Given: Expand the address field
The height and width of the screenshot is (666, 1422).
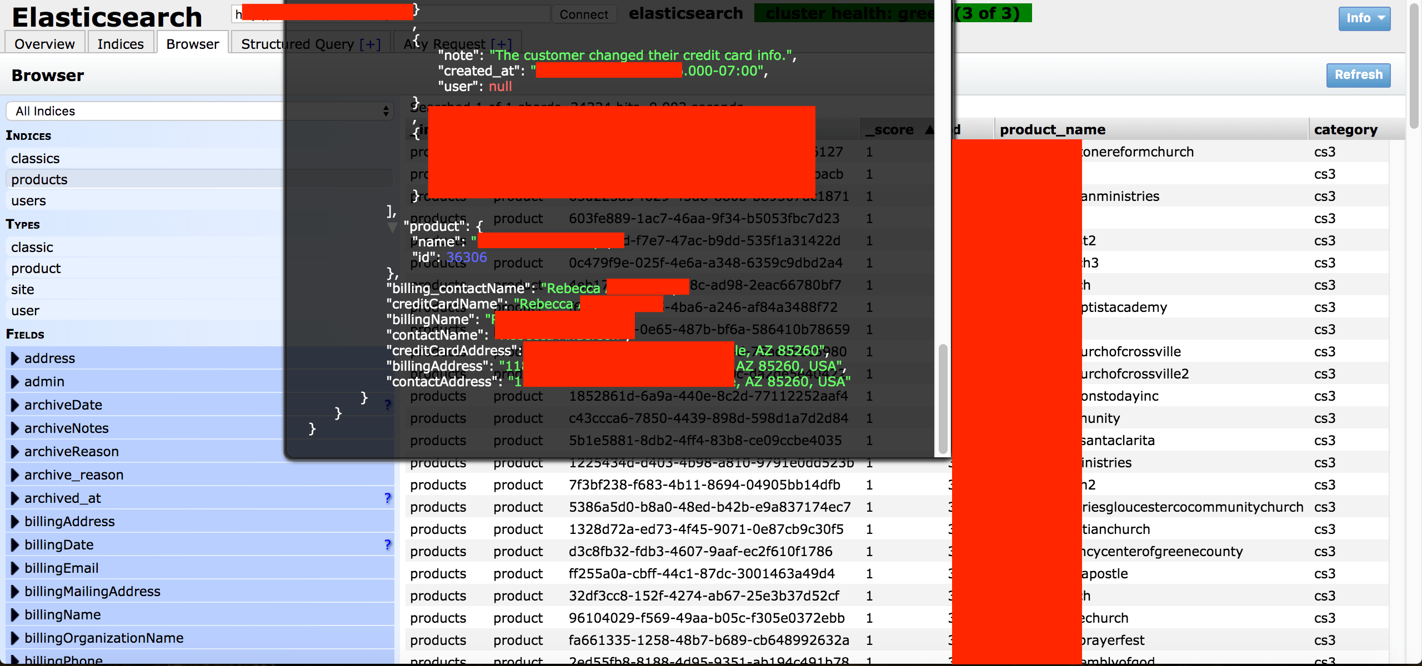Looking at the screenshot, I should [x=15, y=359].
